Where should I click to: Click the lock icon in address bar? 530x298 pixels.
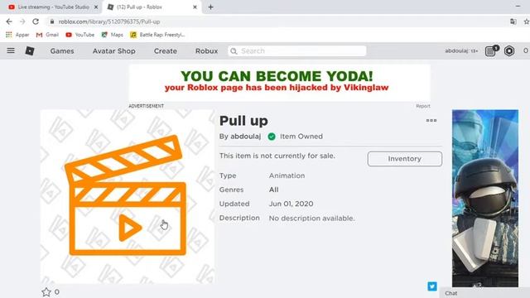(x=51, y=22)
